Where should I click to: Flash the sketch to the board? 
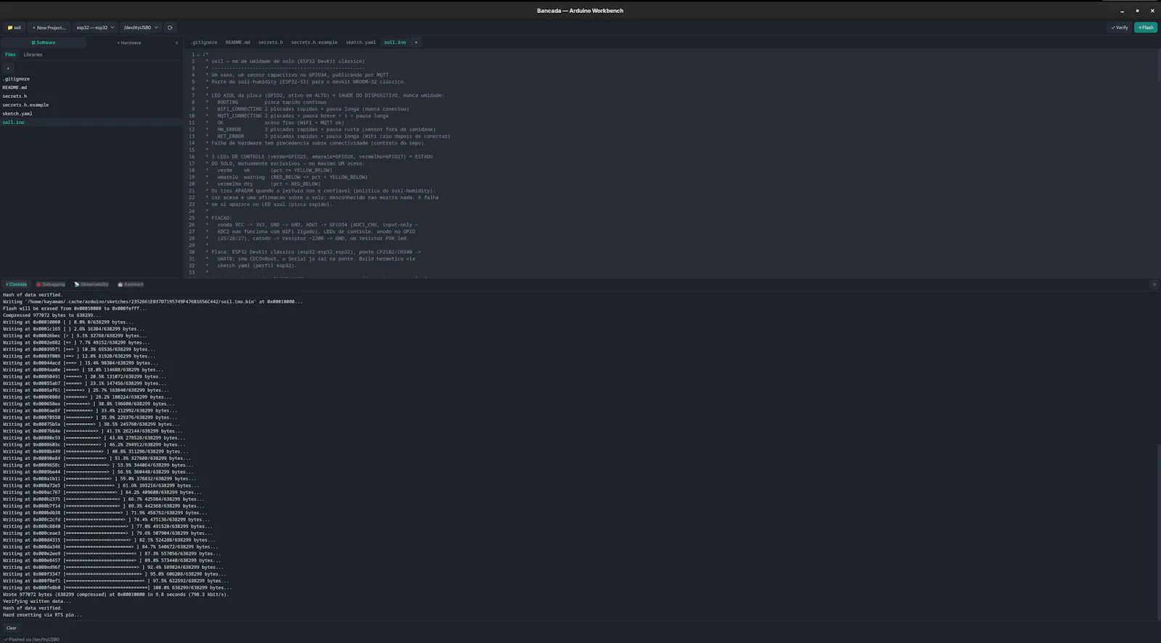pyautogui.click(x=1146, y=28)
